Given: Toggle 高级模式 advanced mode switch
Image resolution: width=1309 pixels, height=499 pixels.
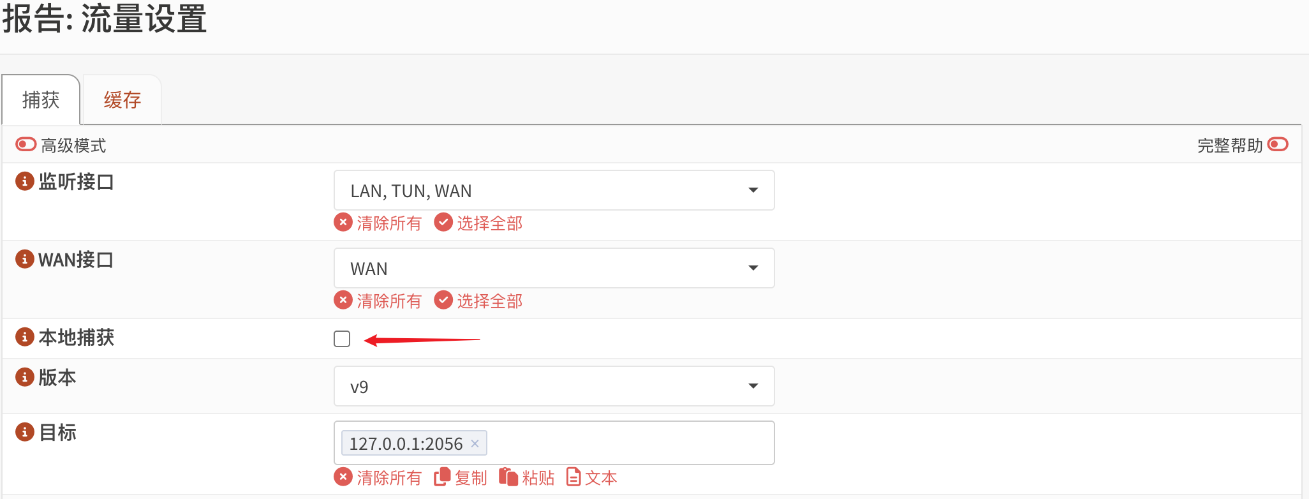Looking at the screenshot, I should point(26,145).
